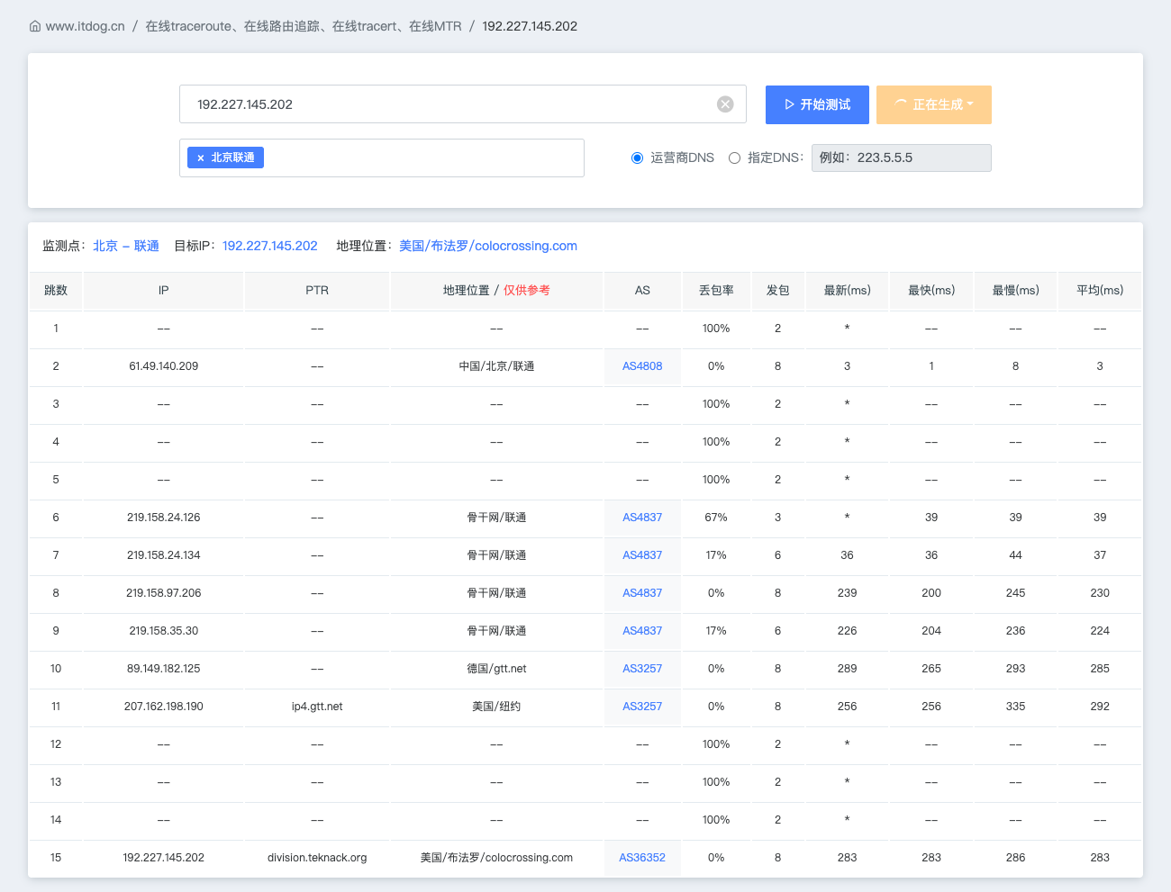1171x892 pixels.
Task: Open the target IP 192.227.145.202 link
Action: coord(270,246)
